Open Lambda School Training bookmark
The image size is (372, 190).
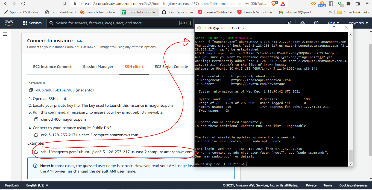coord(256,12)
